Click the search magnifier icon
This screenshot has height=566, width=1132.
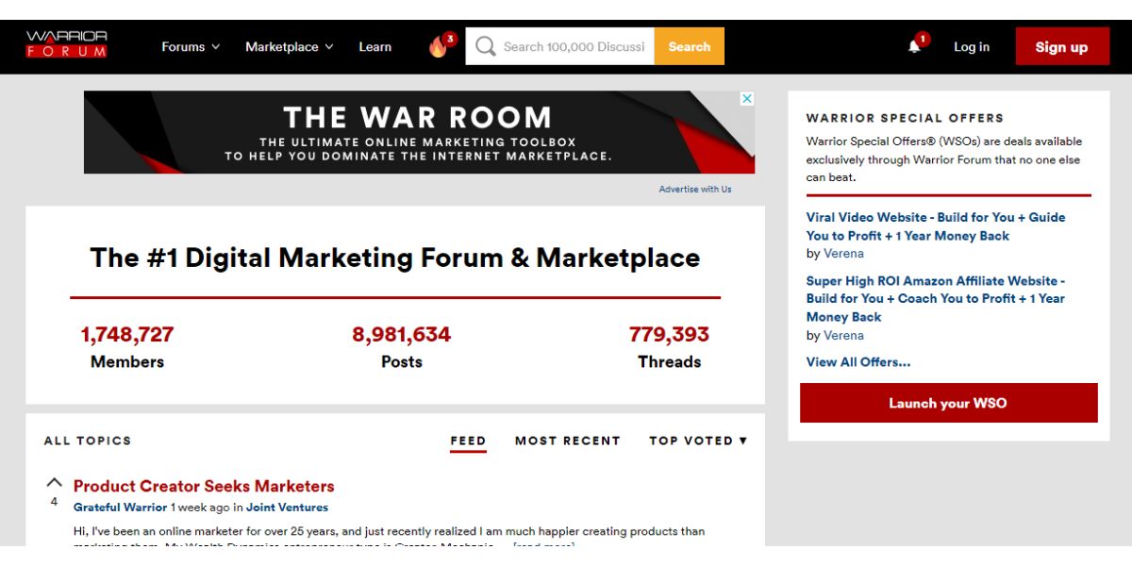coord(485,46)
